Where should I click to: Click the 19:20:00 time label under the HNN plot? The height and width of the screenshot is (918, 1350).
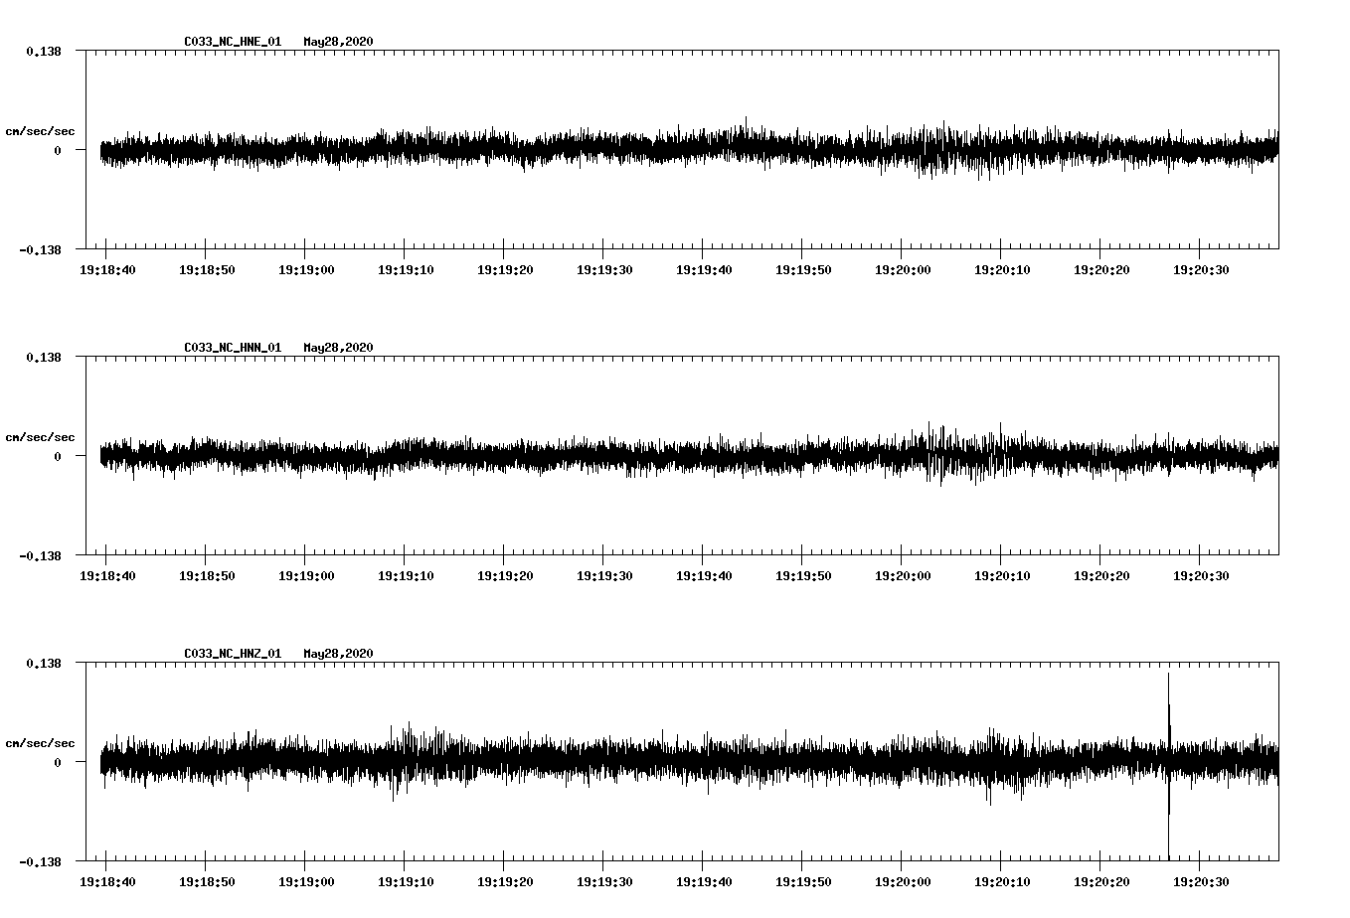(x=903, y=575)
